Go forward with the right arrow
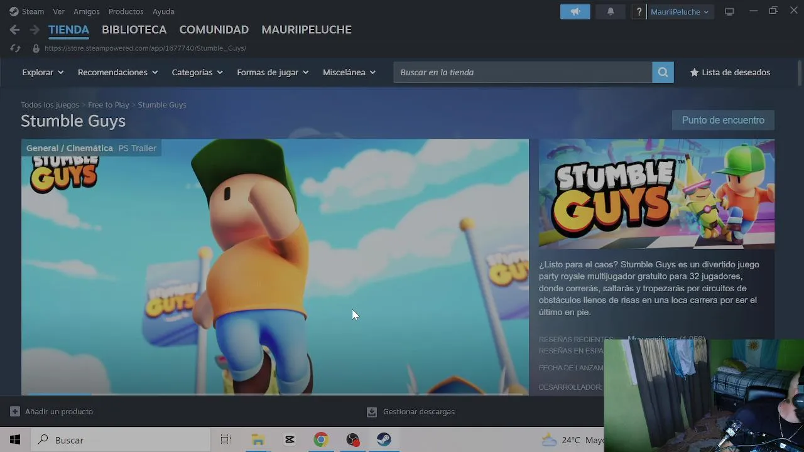 35,30
